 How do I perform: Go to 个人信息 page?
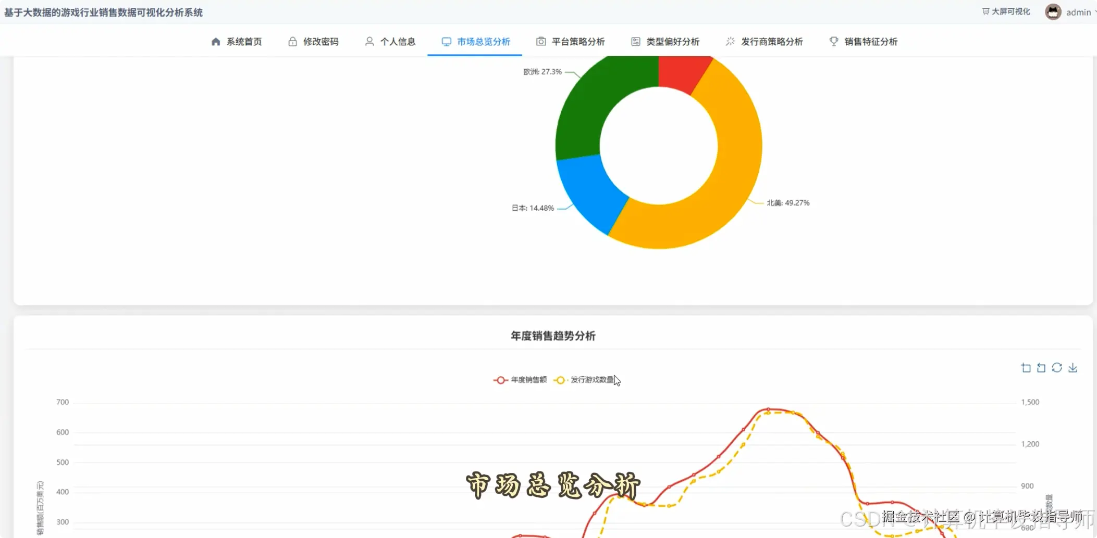390,42
